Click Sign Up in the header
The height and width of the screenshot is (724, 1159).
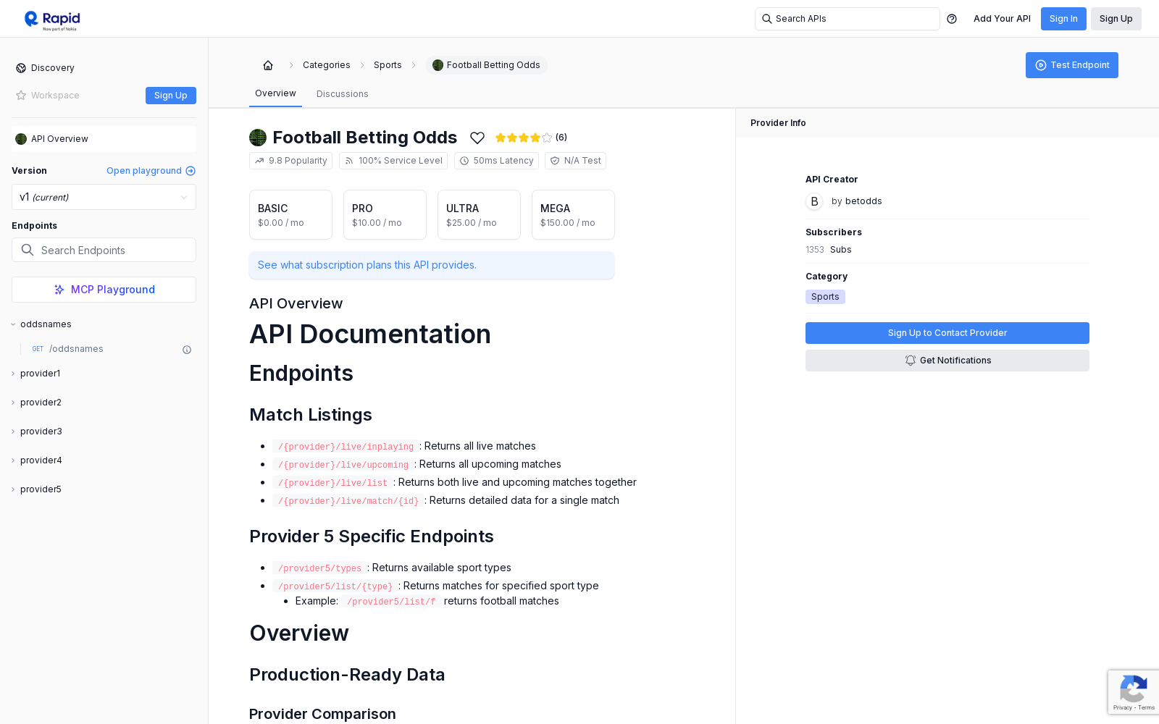(x=1116, y=19)
